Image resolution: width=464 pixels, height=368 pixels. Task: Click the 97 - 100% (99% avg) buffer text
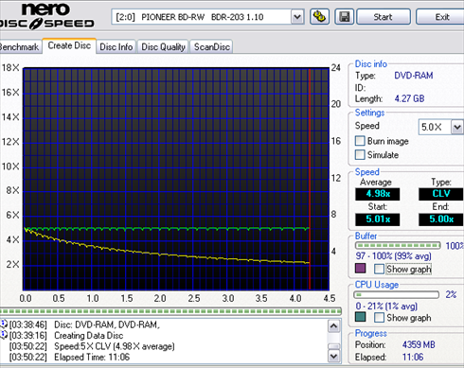(x=393, y=256)
